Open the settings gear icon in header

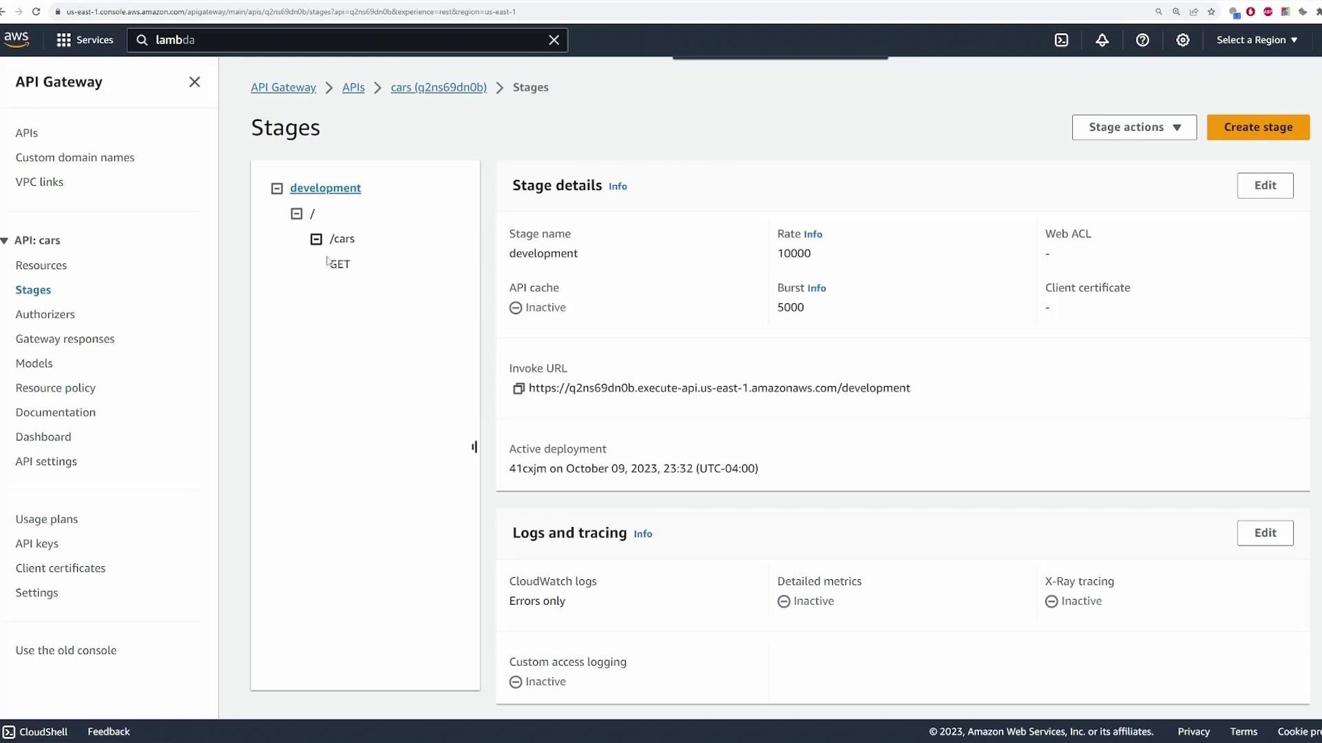[x=1183, y=40]
